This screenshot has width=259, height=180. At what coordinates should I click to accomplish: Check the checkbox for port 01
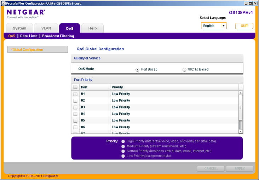tap(75, 94)
